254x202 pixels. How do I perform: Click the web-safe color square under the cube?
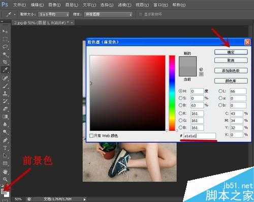(x=201, y=74)
